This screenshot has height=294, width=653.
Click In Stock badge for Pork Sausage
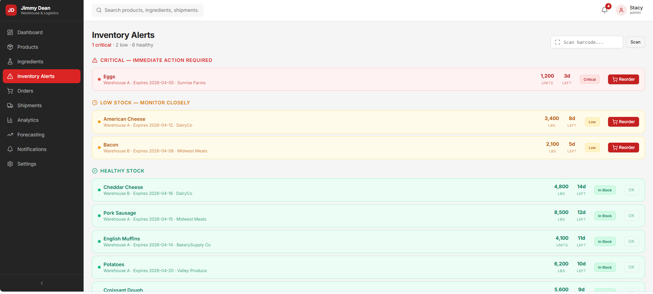click(x=605, y=216)
